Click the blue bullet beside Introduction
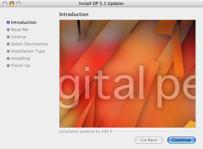The height and width of the screenshot is (149, 203). coord(8,23)
